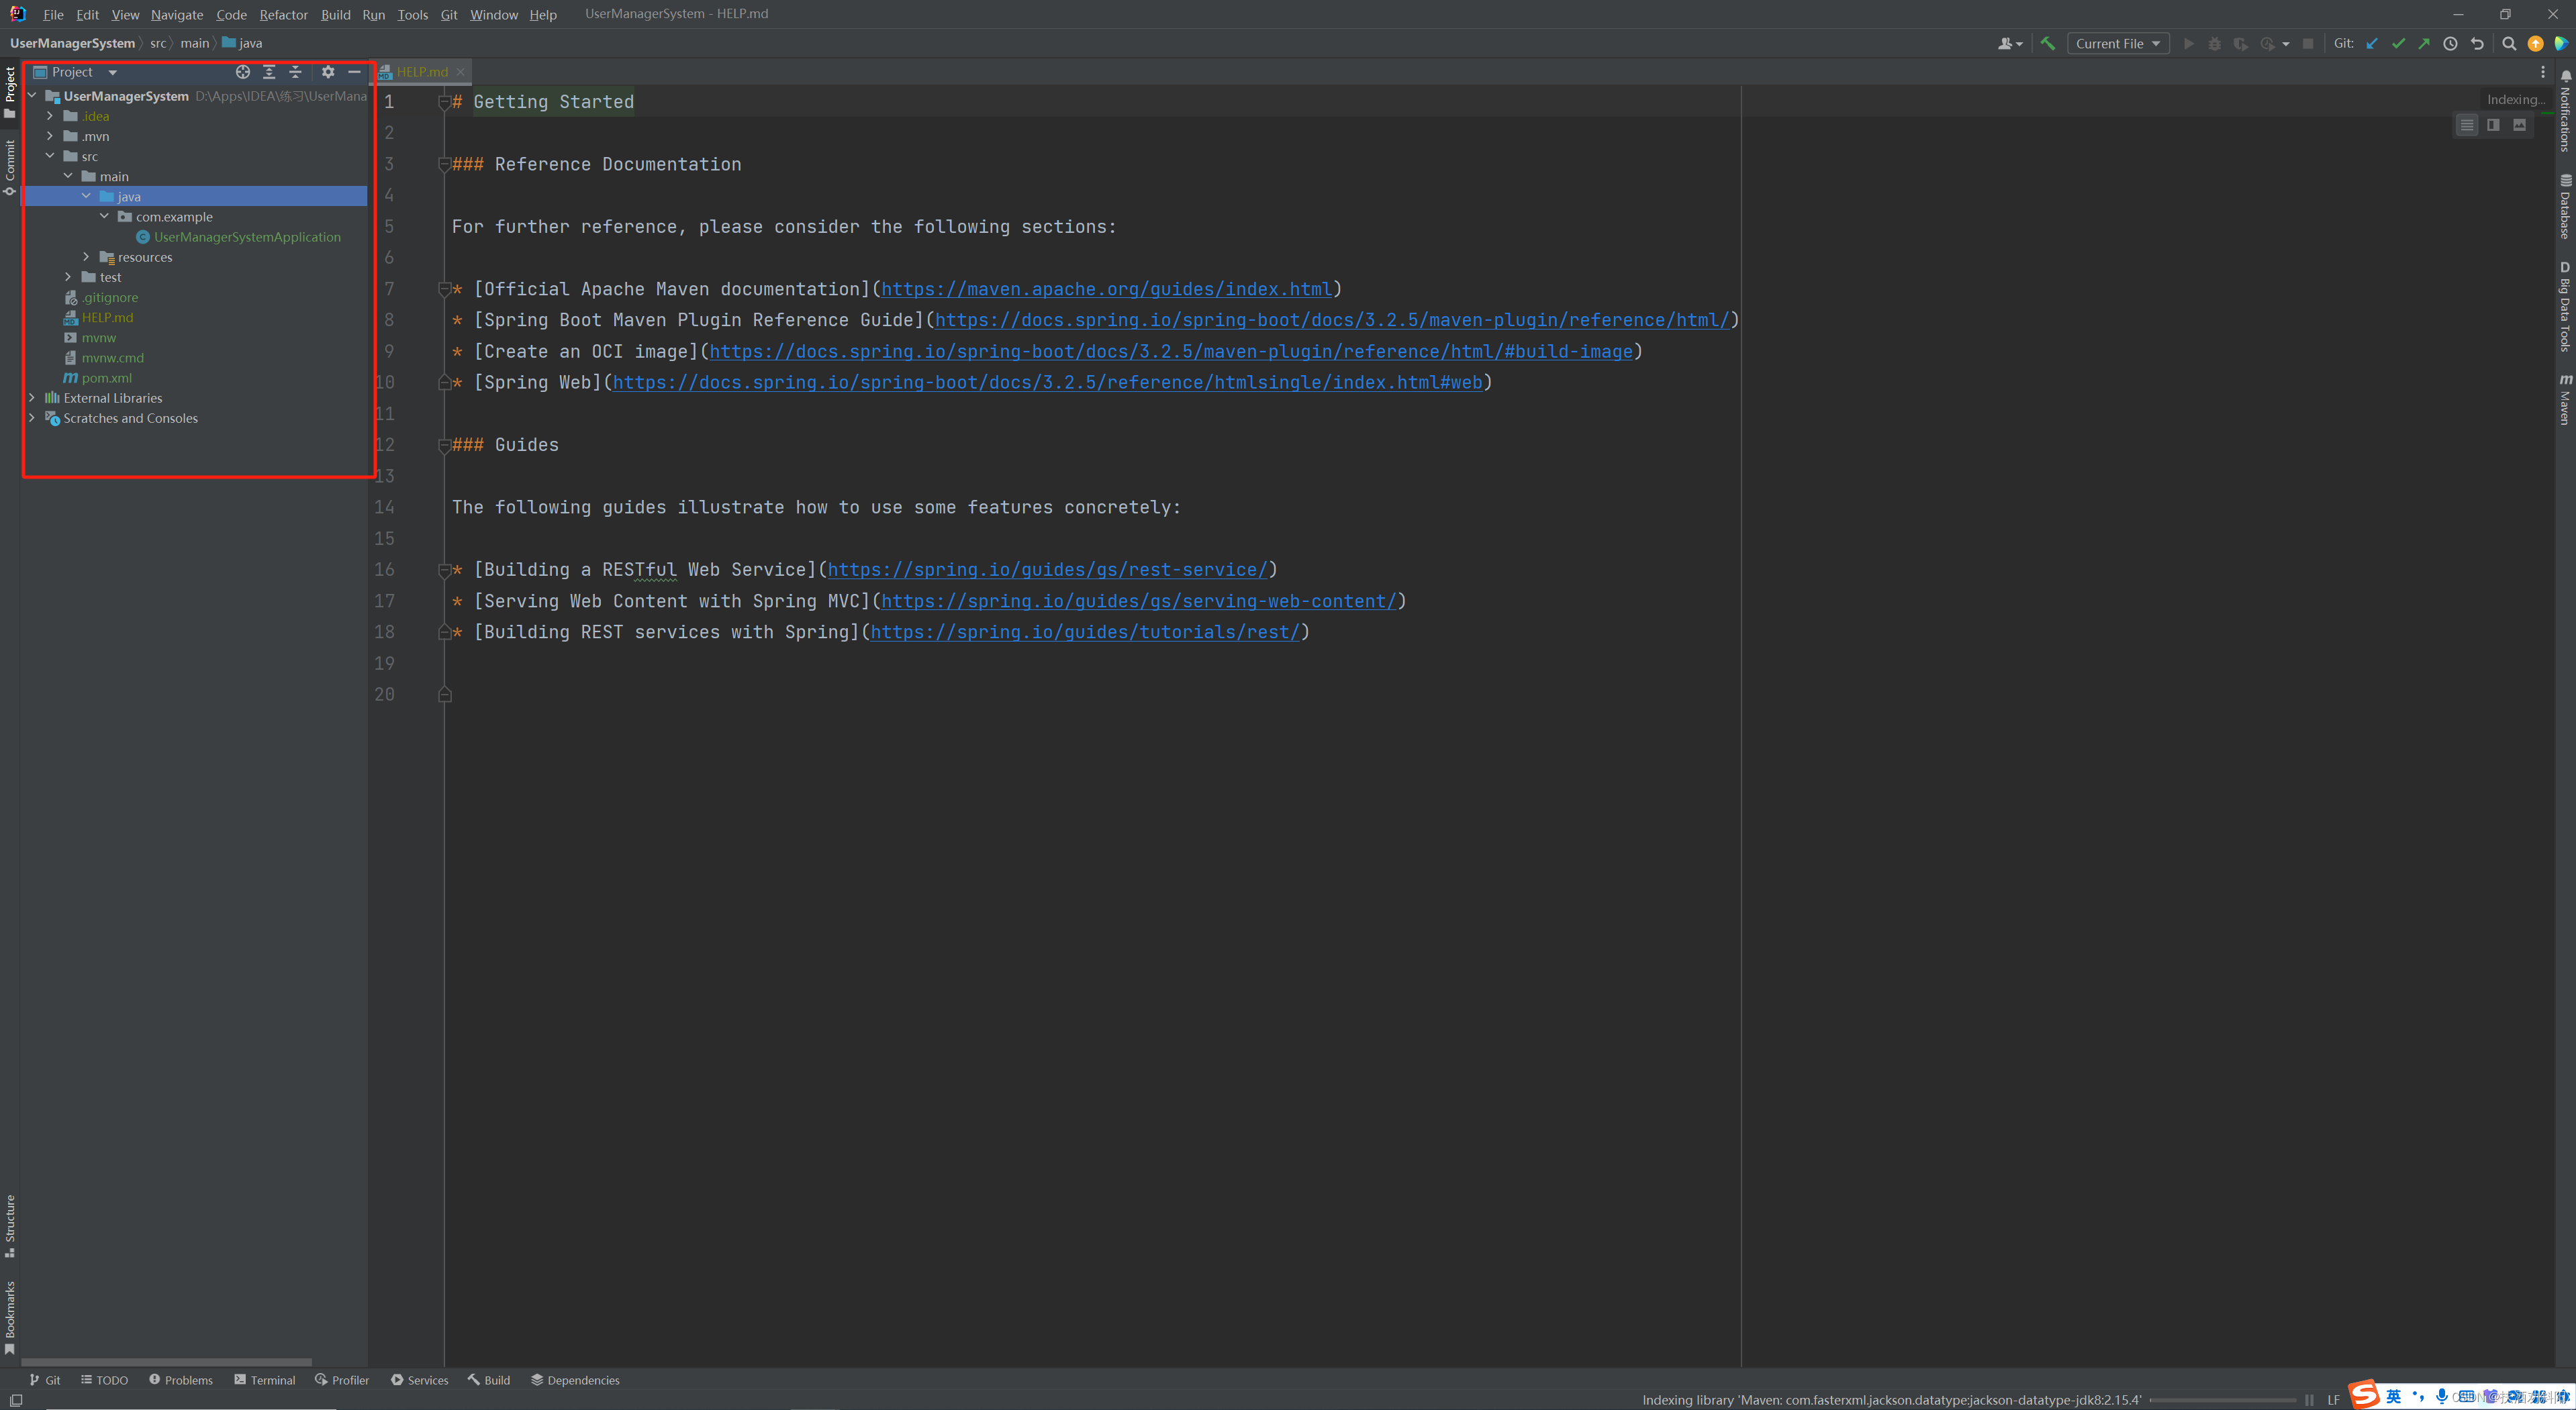
Task: Open the Refactor menu
Action: 283,14
